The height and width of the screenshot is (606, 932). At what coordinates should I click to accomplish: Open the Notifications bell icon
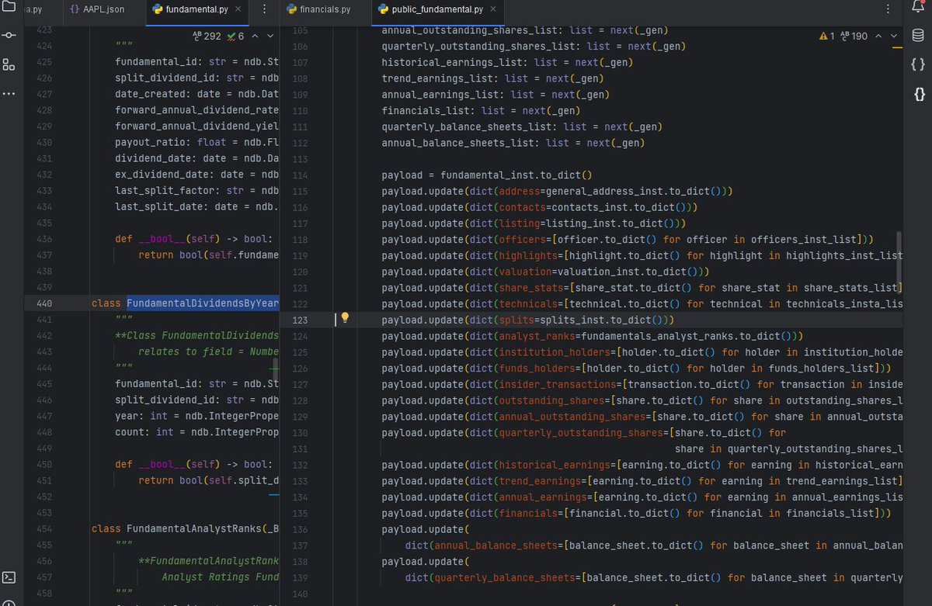tap(918, 7)
